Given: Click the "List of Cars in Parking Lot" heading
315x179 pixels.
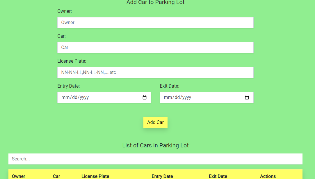Looking at the screenshot, I should click(155, 145).
